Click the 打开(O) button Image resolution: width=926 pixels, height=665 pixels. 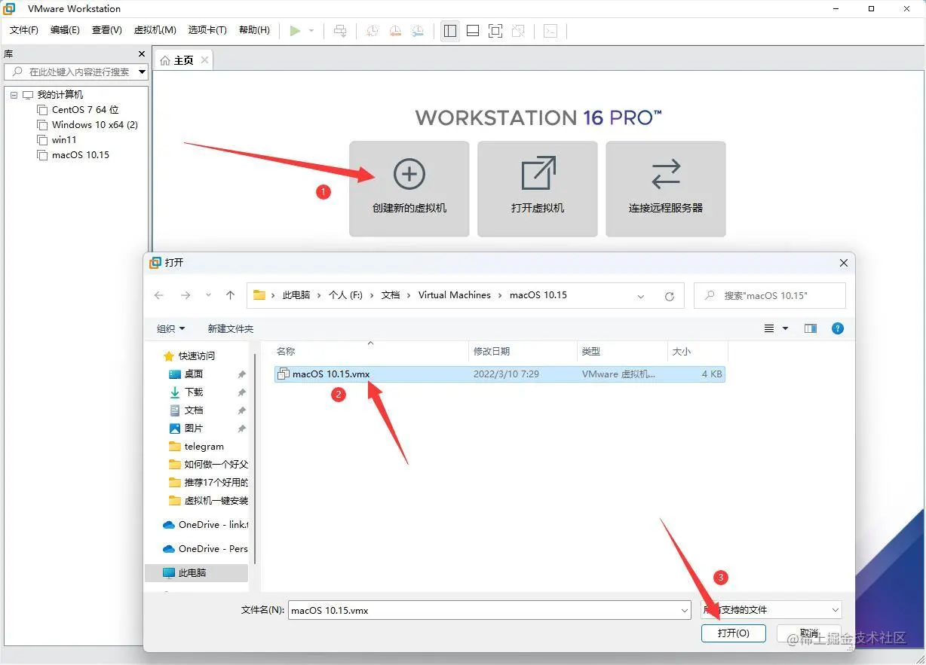click(733, 633)
